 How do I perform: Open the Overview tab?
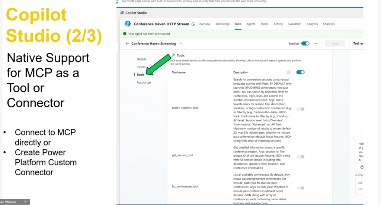tap(204, 24)
